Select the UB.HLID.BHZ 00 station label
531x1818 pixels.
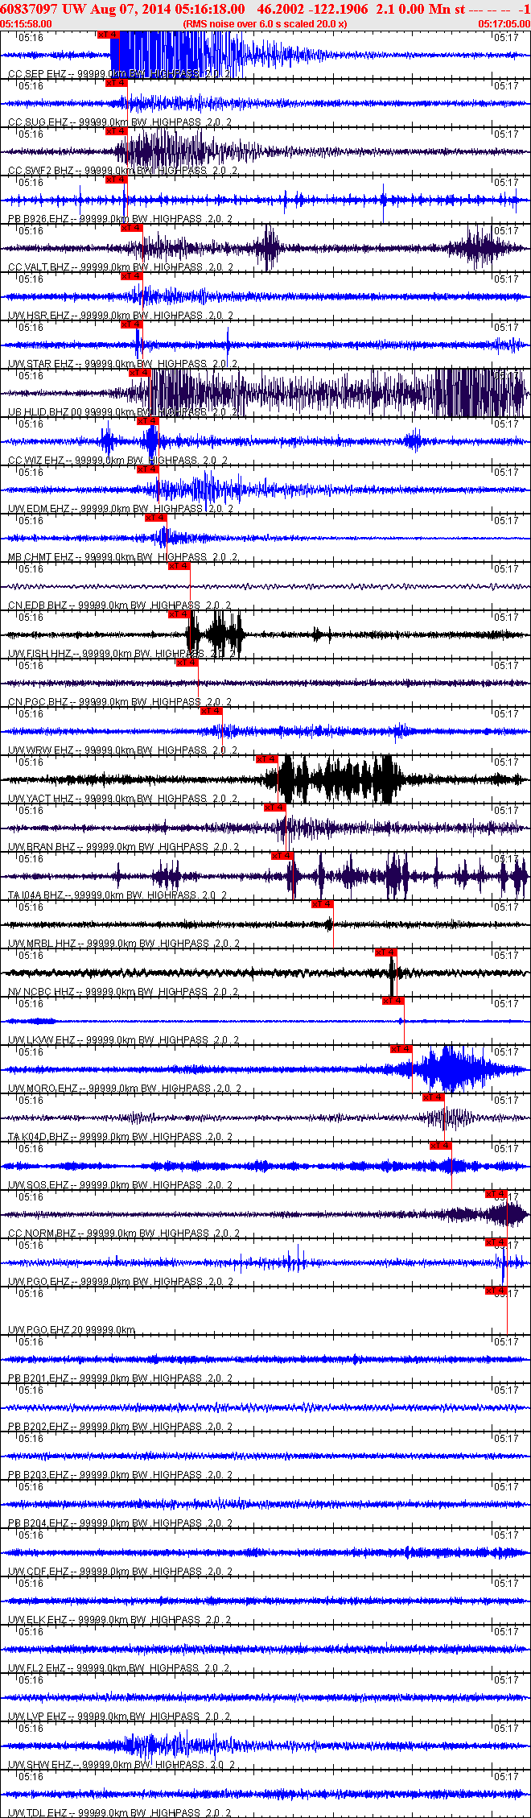point(122,412)
